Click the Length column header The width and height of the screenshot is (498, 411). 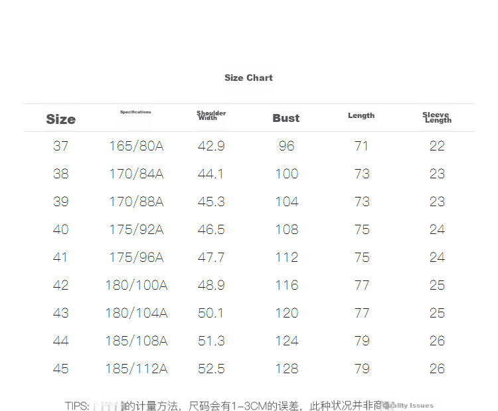tap(361, 115)
